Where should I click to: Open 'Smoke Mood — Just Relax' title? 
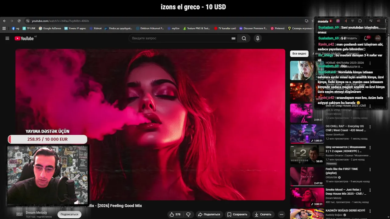[346, 192]
